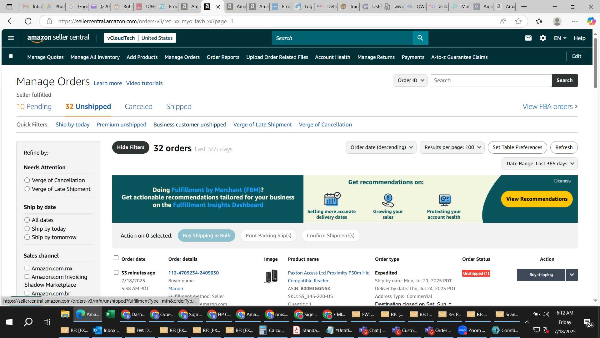Open File Explorer from taskbar
The height and width of the screenshot is (338, 600).
65,314
